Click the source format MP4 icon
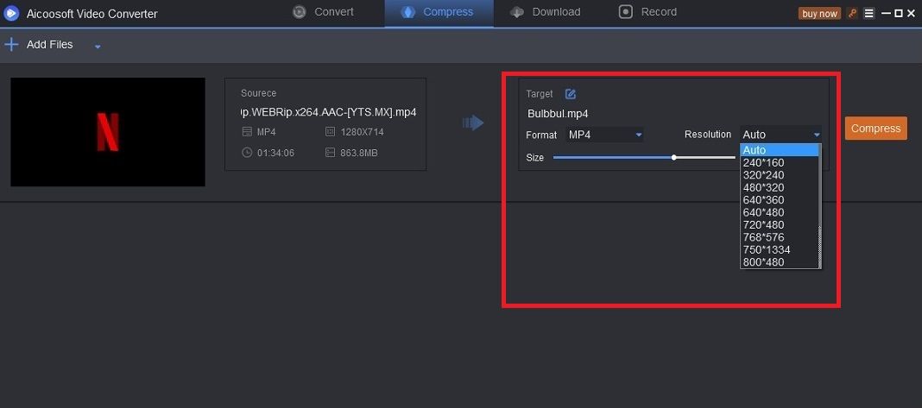922x408 pixels. pos(247,132)
